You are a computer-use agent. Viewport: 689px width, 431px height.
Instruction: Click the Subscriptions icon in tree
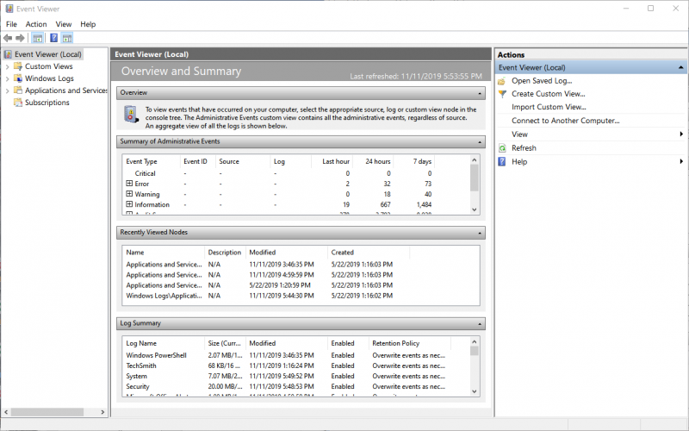tap(17, 103)
